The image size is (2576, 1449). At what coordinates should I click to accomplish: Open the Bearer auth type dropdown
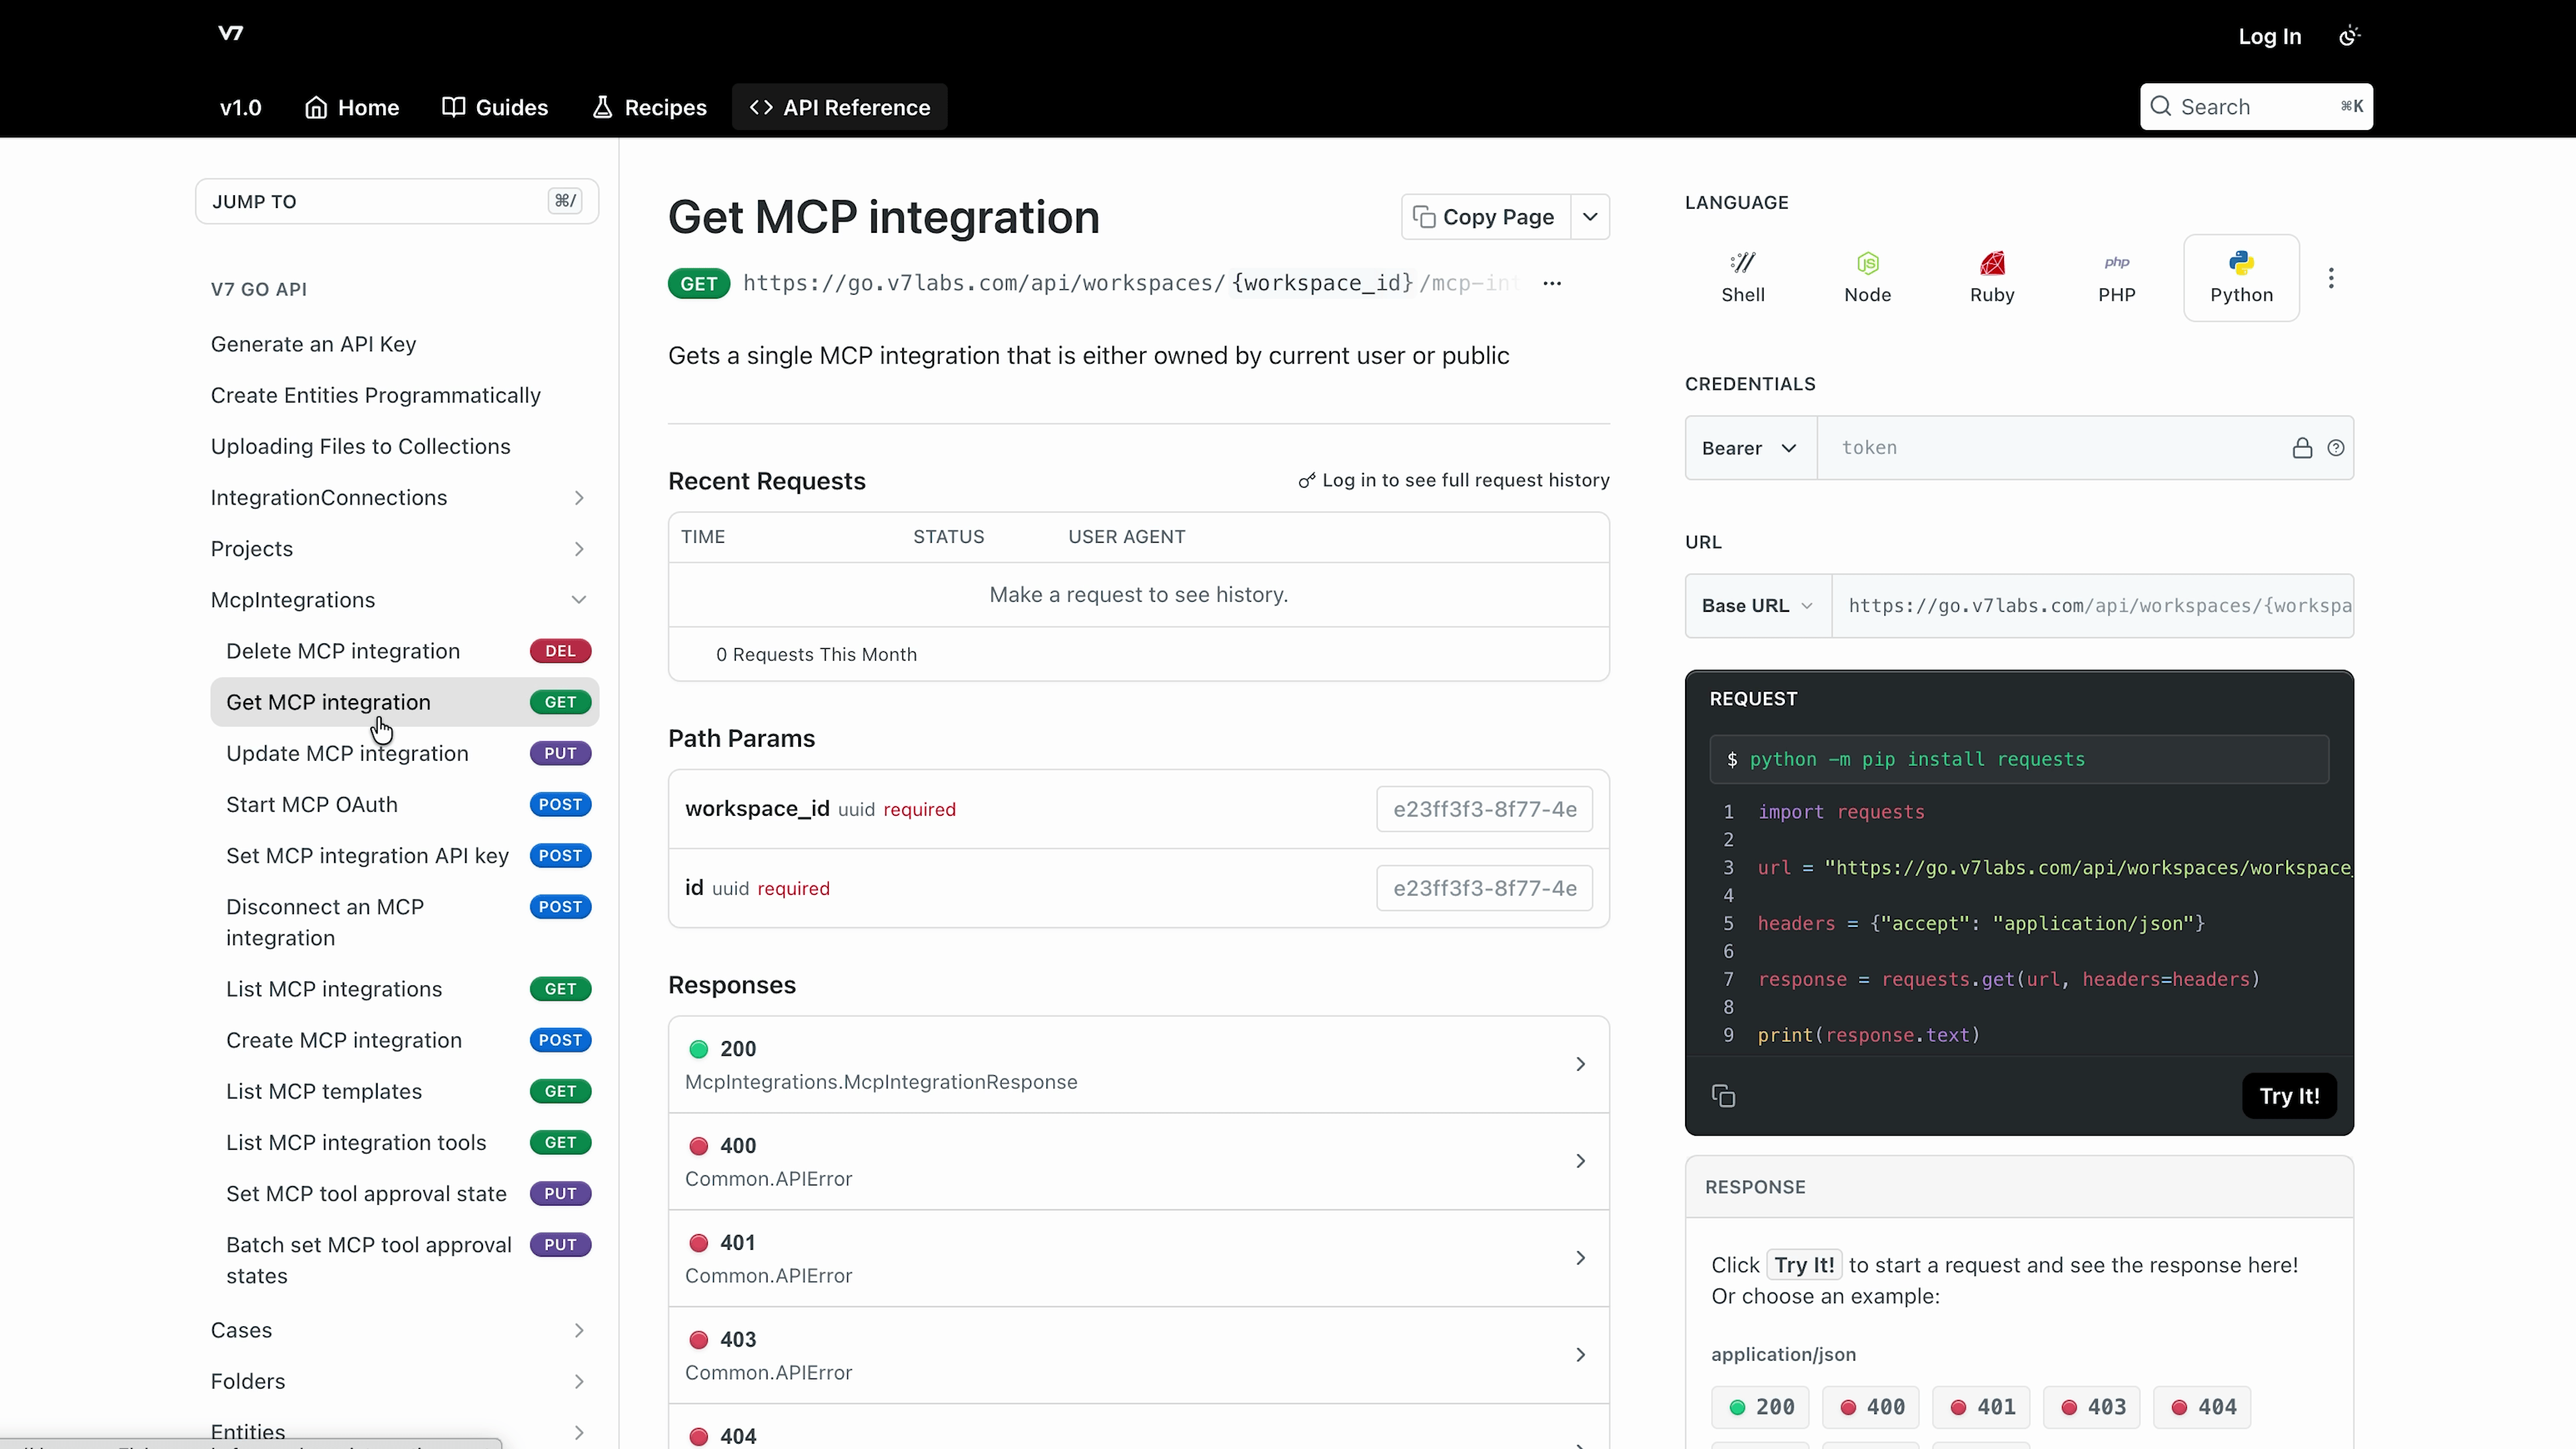pyautogui.click(x=1750, y=448)
